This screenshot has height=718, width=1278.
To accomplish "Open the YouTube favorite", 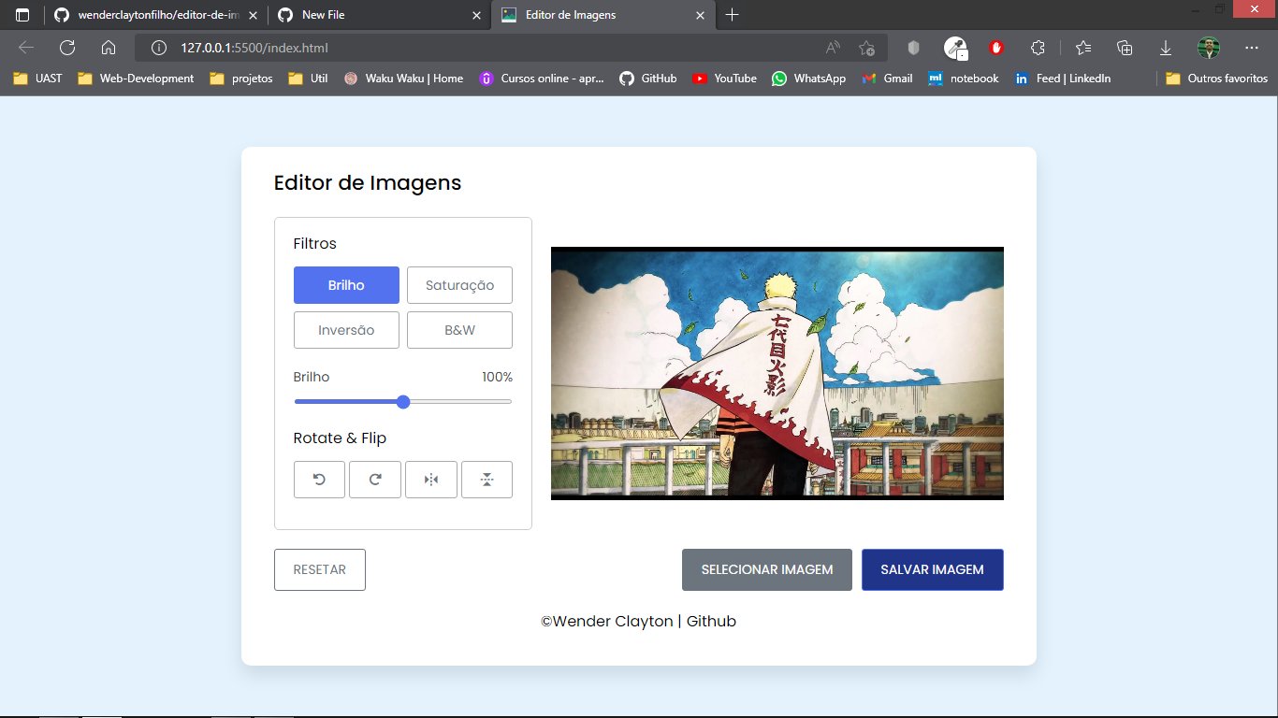I will [x=724, y=79].
